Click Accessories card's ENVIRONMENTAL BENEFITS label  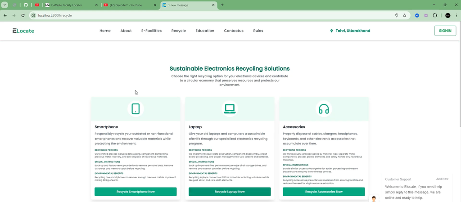297,176
